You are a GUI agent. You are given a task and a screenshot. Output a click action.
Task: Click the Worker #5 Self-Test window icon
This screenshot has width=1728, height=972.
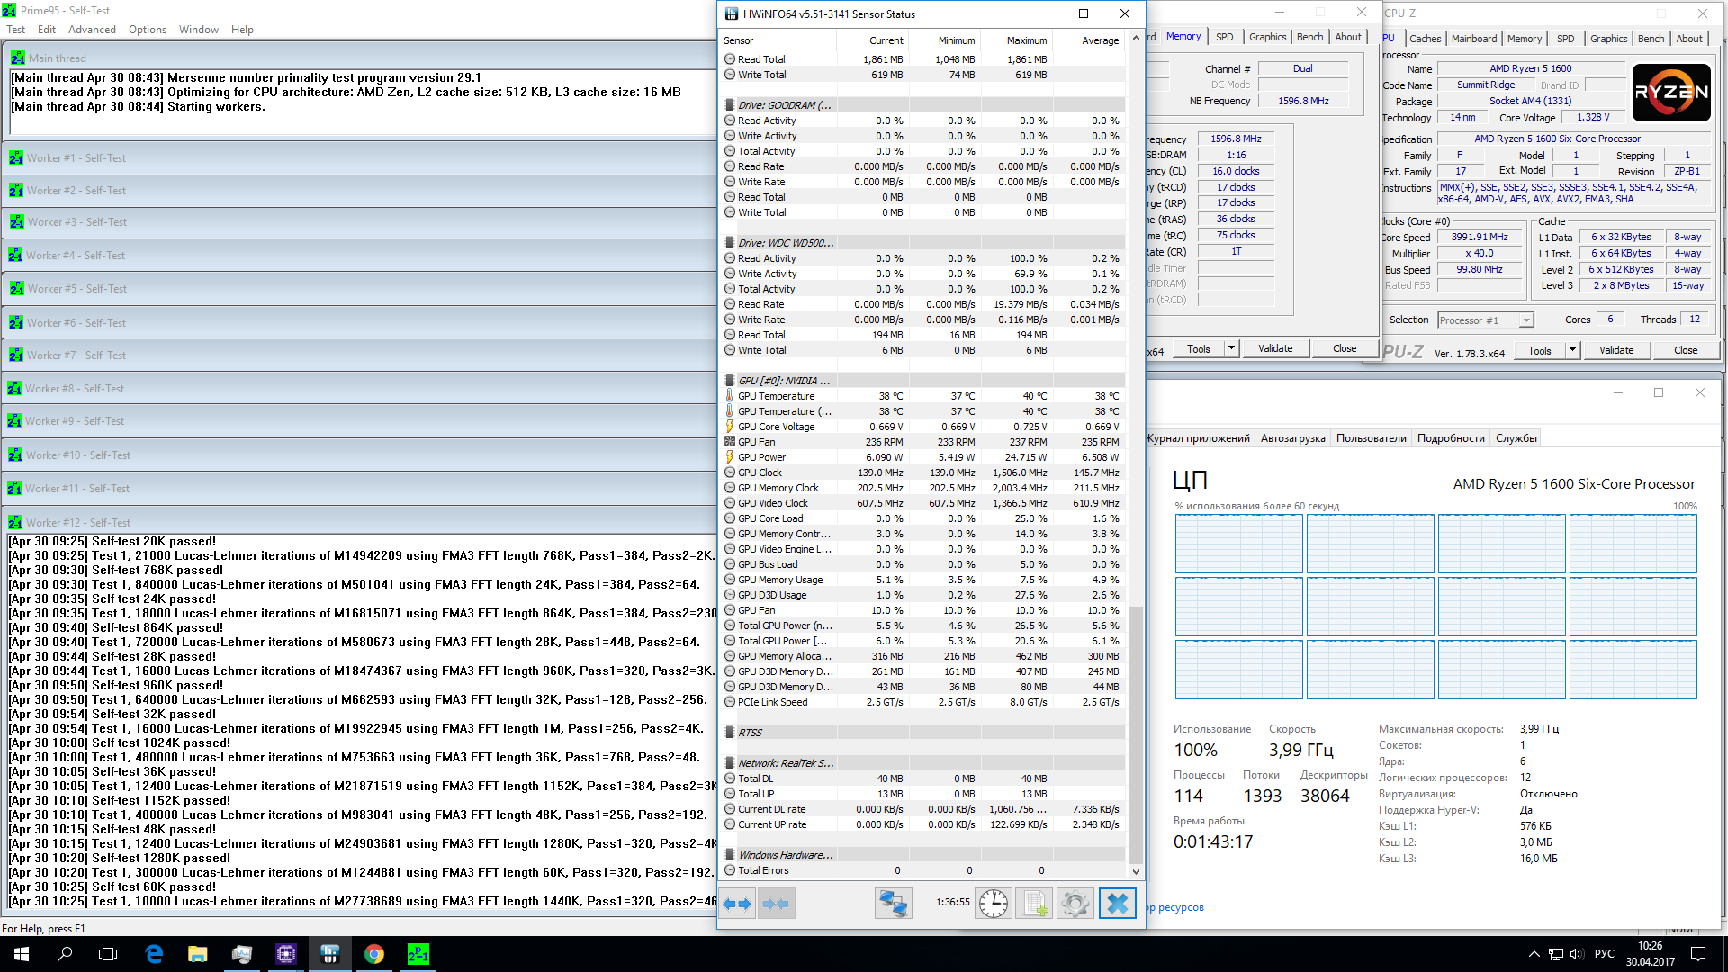[x=17, y=289]
